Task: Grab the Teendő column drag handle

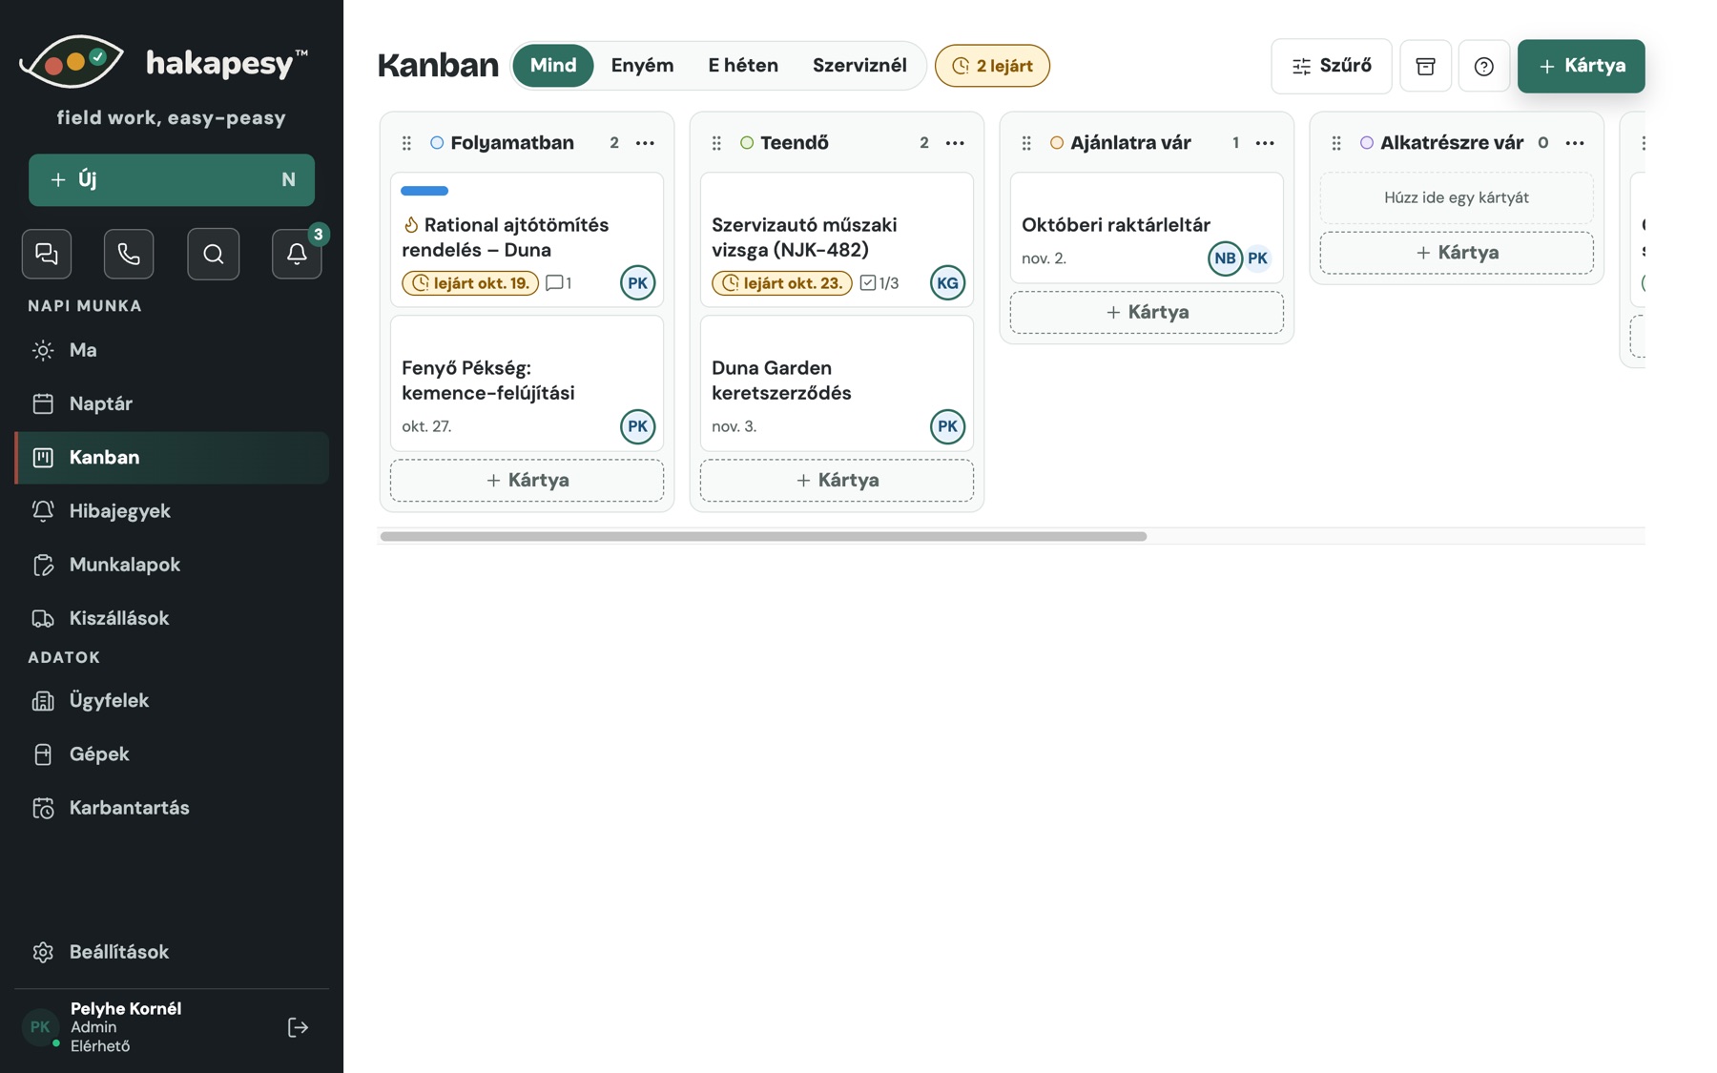Action: 716,143
